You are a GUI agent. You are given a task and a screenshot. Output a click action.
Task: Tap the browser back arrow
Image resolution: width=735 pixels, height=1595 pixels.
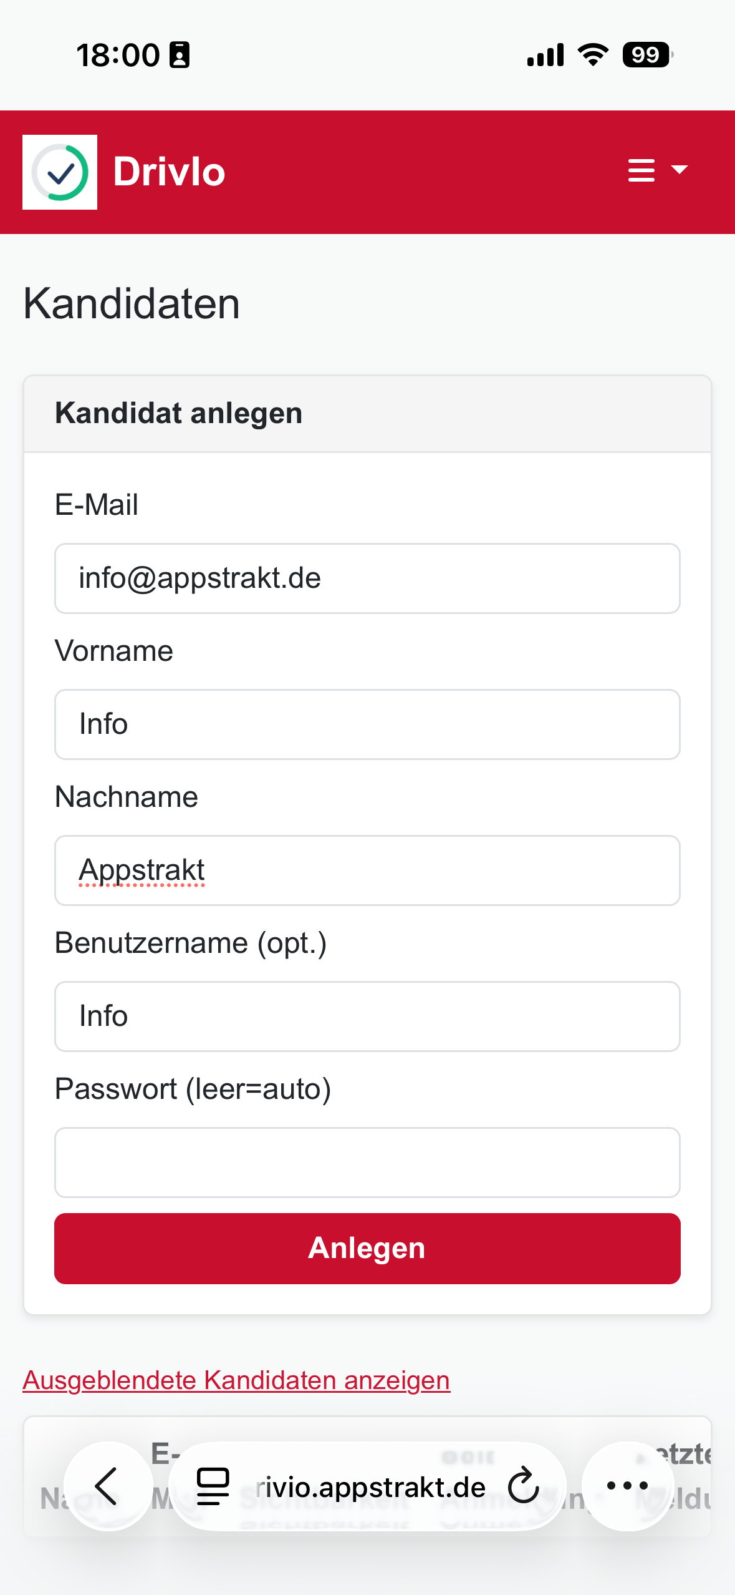(107, 1486)
